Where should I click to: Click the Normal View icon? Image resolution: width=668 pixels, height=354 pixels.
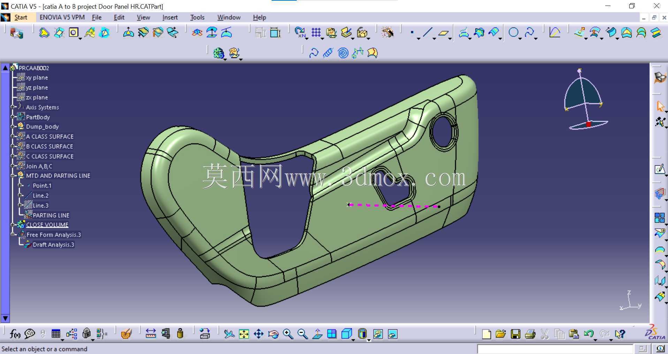317,334
